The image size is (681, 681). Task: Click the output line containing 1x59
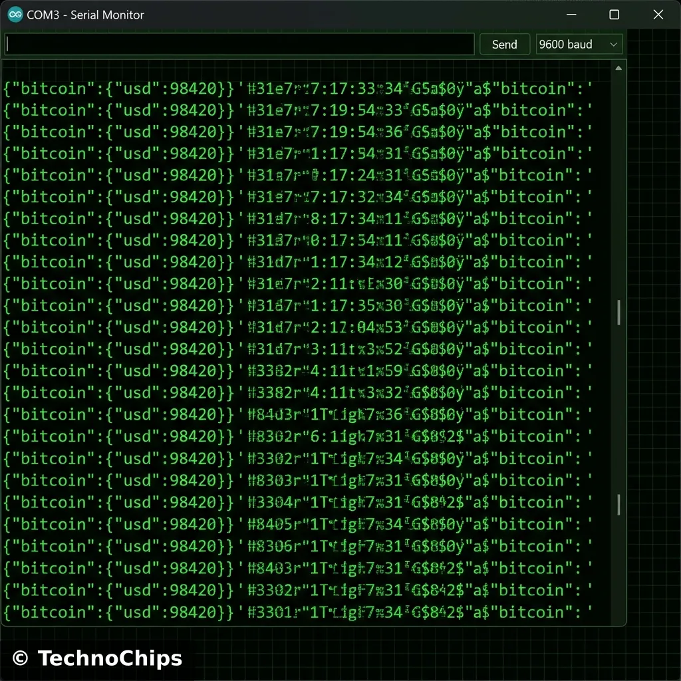tap(297, 371)
